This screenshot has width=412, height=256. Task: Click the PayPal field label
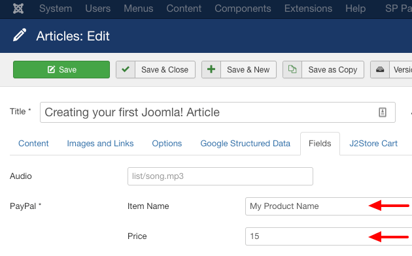26,206
